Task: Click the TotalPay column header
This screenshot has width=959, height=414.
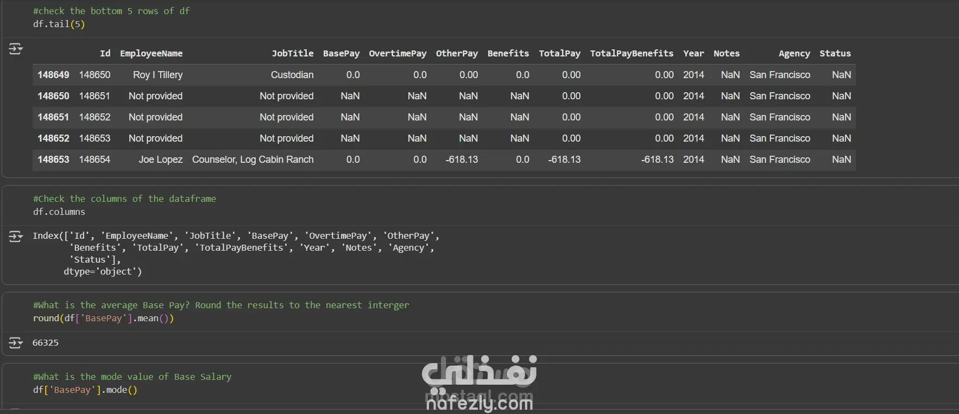Action: (x=559, y=53)
